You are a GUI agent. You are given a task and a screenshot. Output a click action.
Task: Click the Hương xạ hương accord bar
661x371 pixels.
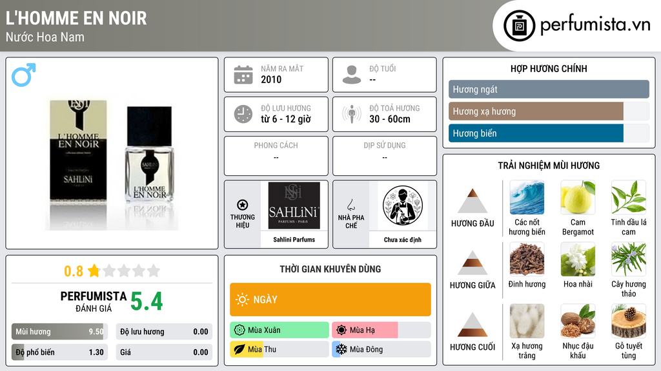pyautogui.click(x=549, y=111)
